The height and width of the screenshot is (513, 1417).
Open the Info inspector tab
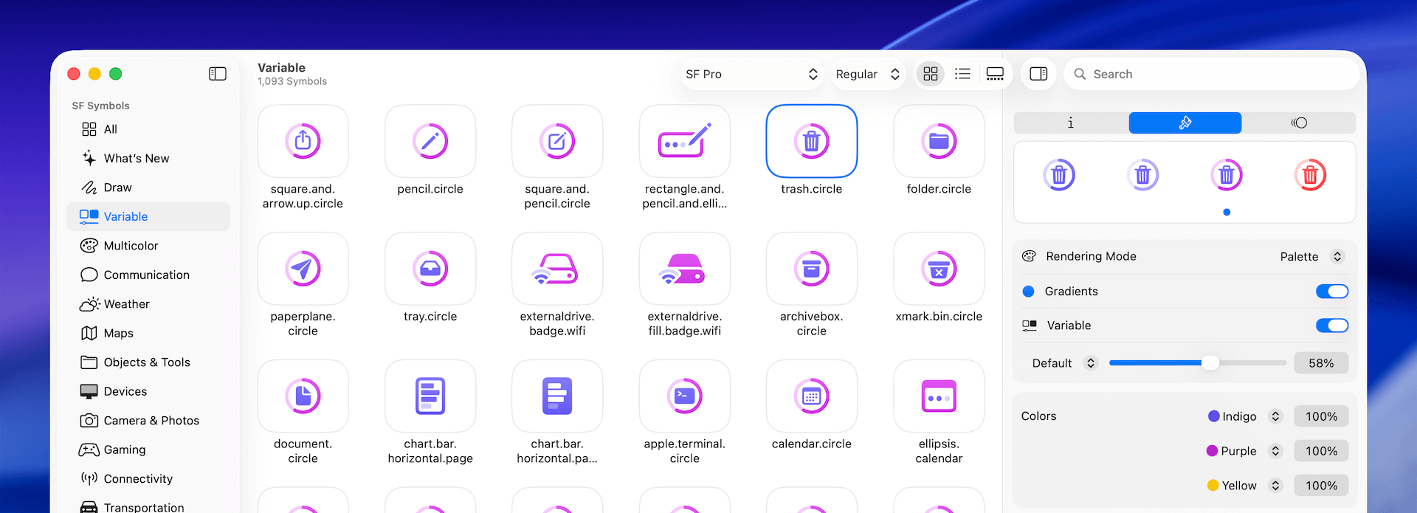[1071, 123]
